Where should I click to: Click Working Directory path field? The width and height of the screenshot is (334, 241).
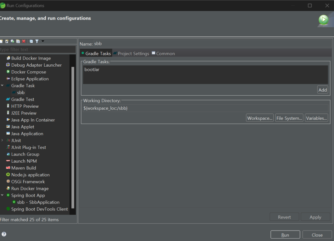[x=205, y=108]
